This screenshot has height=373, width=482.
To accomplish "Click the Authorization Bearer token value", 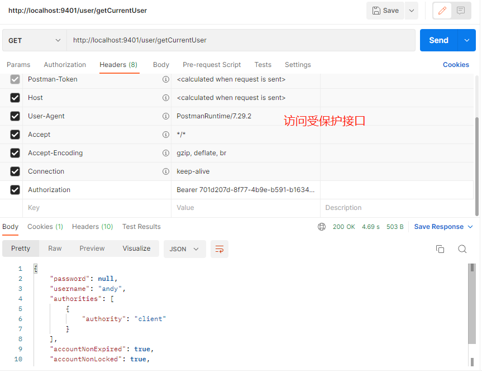I will coord(245,190).
